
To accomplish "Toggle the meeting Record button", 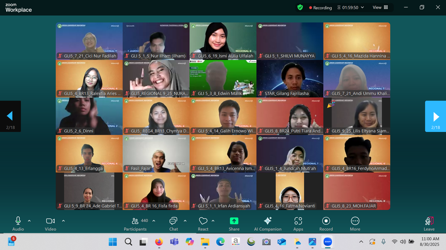I will click(x=326, y=224).
